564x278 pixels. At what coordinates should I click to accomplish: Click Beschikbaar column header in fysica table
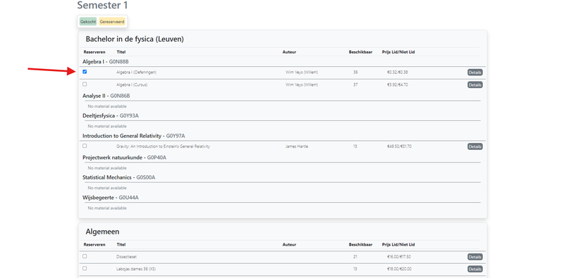tap(360, 52)
